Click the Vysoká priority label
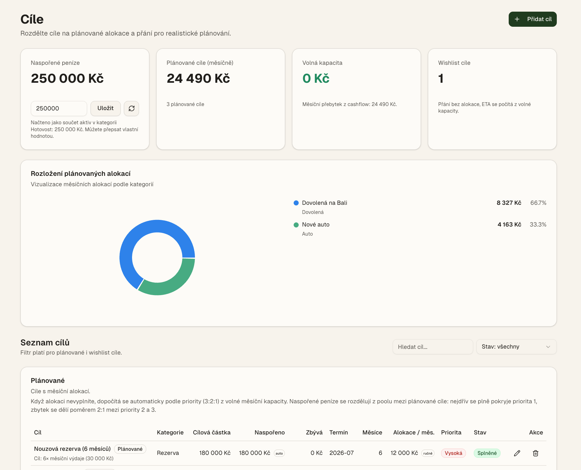Screen dimensions: 581x470 tap(453, 453)
